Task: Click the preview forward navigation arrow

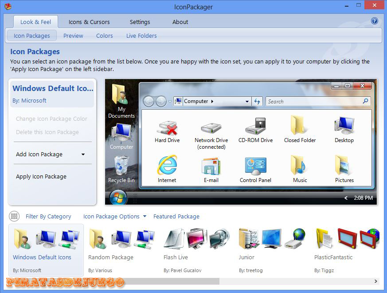Action: coord(161,101)
